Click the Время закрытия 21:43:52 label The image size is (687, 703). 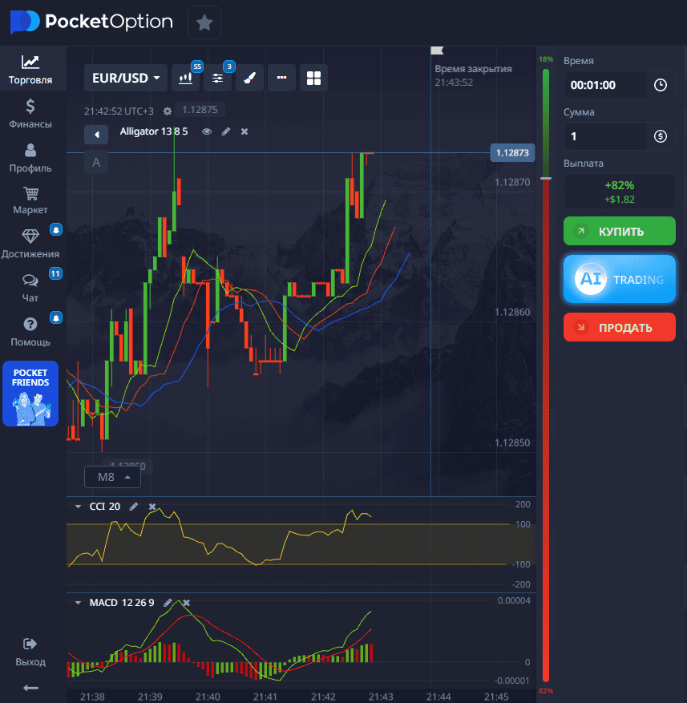473,75
